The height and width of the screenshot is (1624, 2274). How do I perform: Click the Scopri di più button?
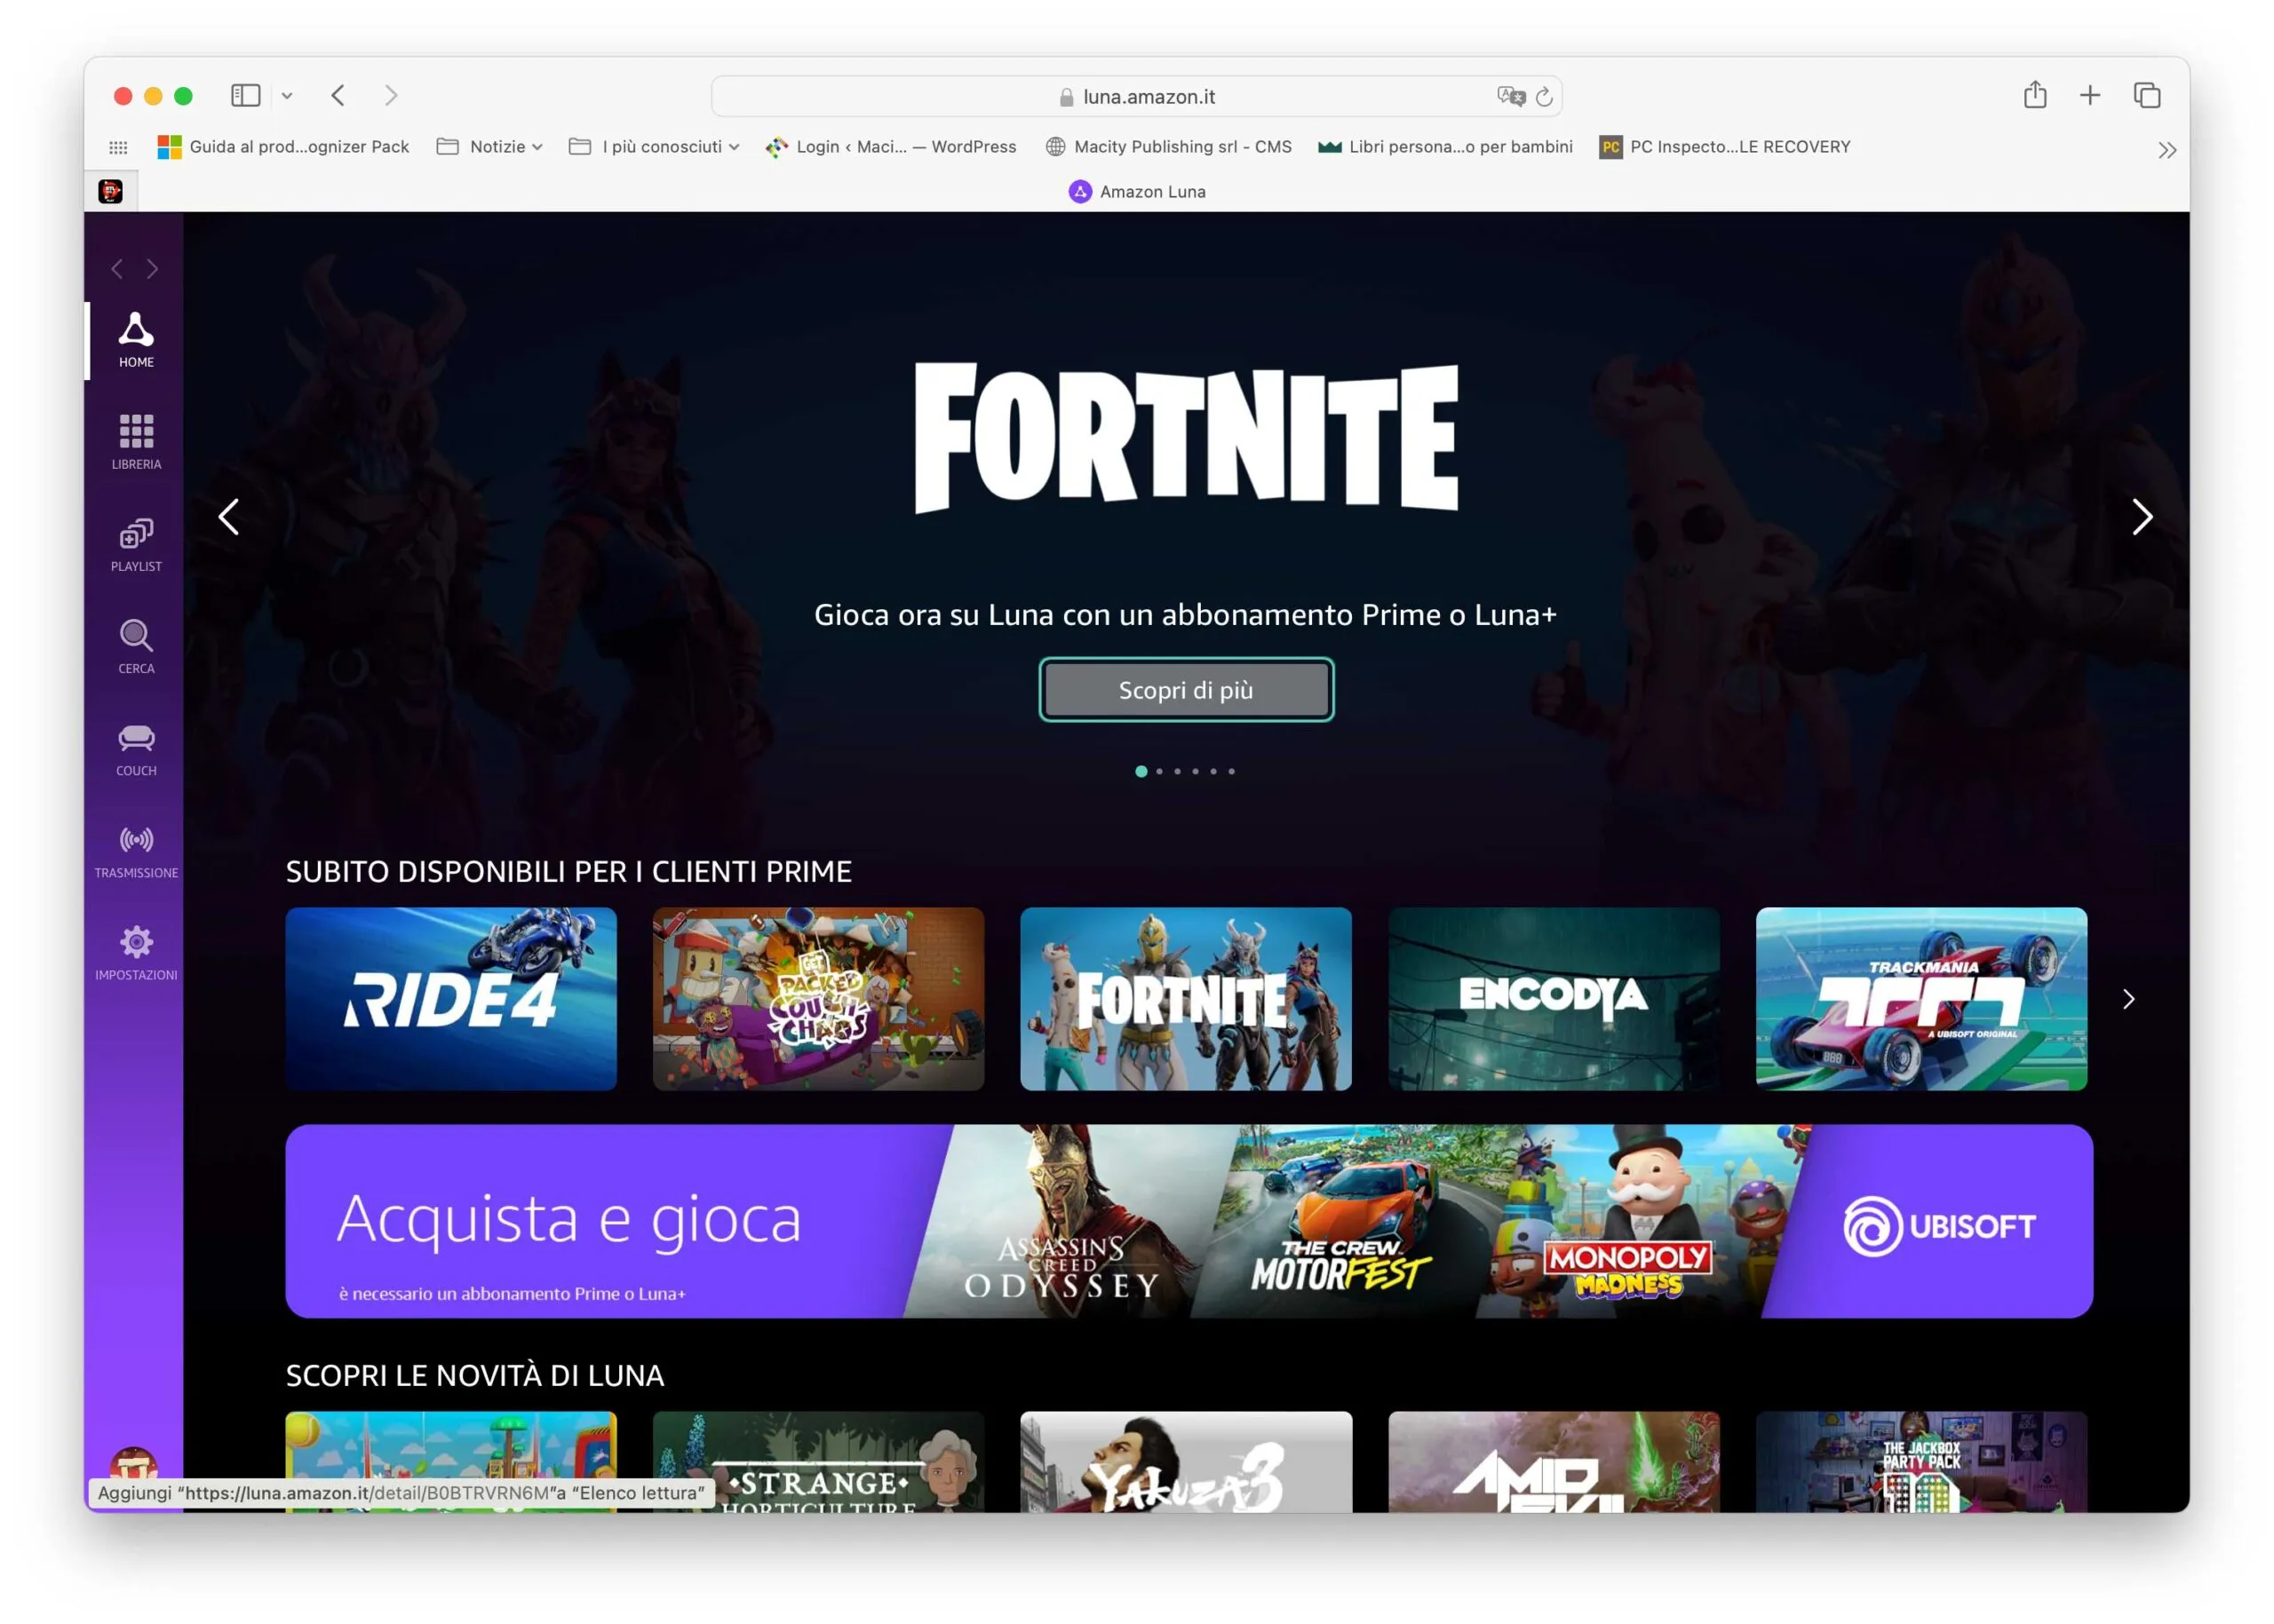point(1187,689)
